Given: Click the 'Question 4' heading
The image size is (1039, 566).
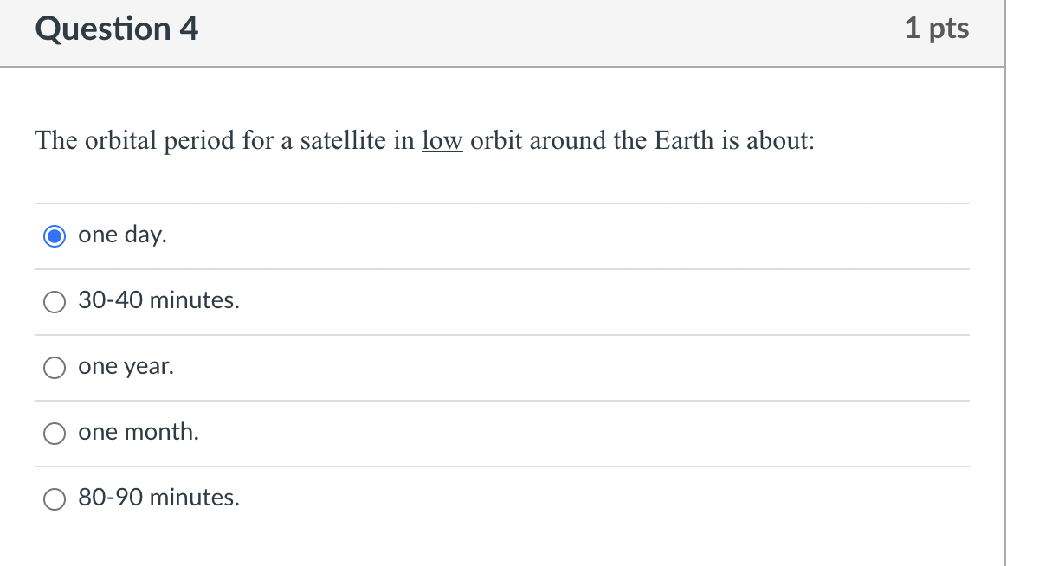Looking at the screenshot, I should [117, 29].
